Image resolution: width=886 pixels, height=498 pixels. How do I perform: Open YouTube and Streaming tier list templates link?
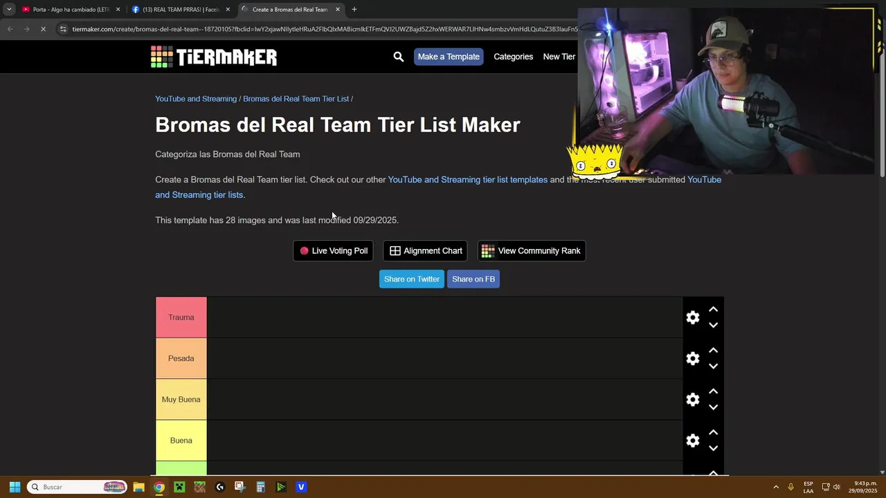(467, 180)
